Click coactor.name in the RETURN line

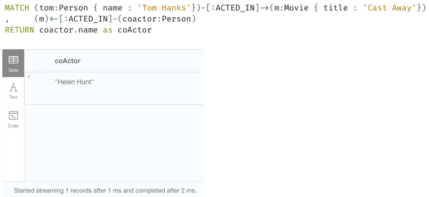(x=68, y=30)
